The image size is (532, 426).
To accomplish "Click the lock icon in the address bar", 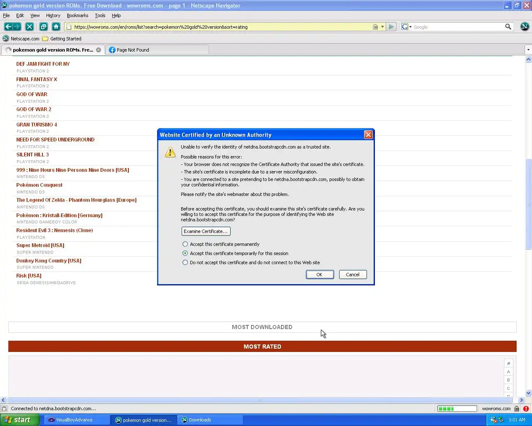I will click(x=375, y=27).
